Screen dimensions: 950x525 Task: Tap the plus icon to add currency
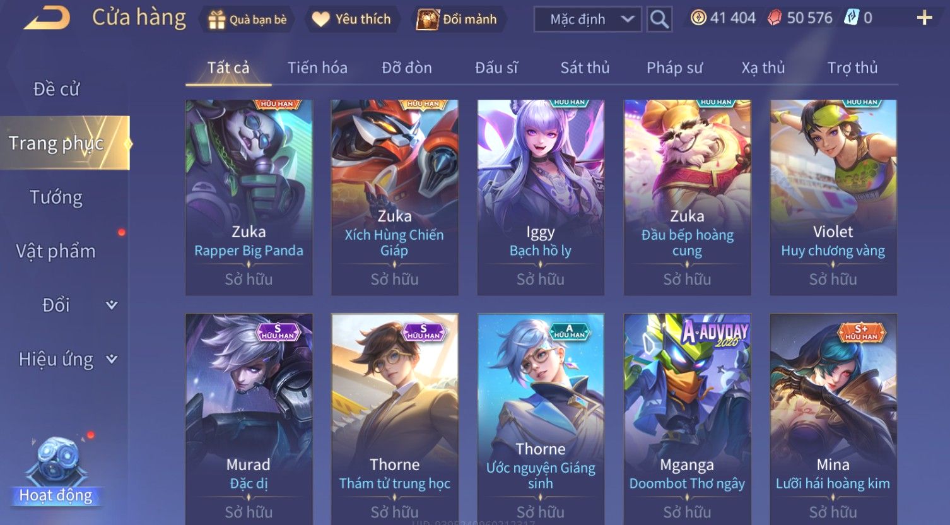click(924, 18)
